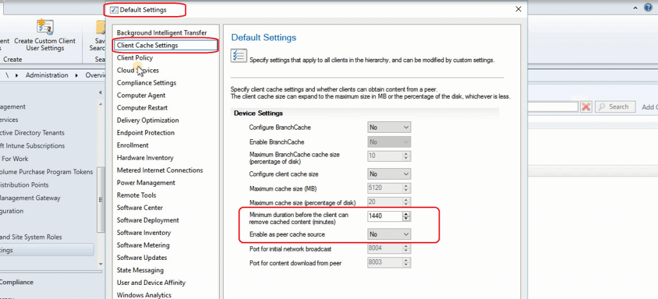Screen dimensions: 658x299
Task: Select Software Updates category
Action: 142,257
